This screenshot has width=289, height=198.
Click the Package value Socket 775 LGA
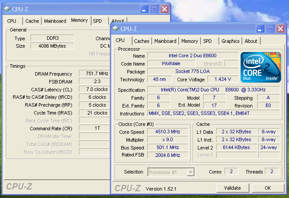point(193,71)
